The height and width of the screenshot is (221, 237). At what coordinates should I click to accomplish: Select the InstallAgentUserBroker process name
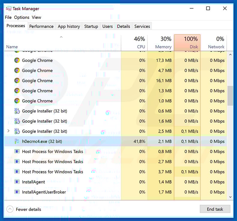pyautogui.click(x=44, y=192)
